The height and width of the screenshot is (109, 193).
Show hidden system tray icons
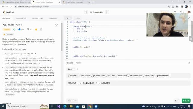159,106
